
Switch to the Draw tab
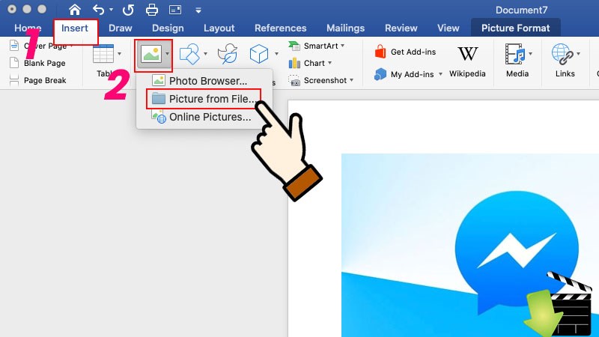pyautogui.click(x=121, y=28)
